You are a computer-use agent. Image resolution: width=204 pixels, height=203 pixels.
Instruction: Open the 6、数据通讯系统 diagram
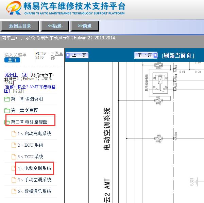point(34,191)
